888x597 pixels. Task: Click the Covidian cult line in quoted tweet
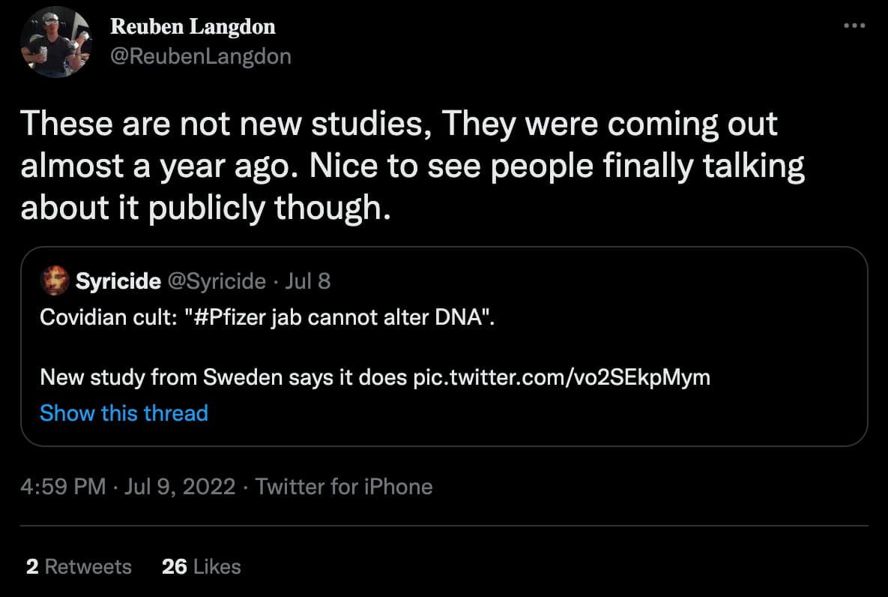[268, 317]
